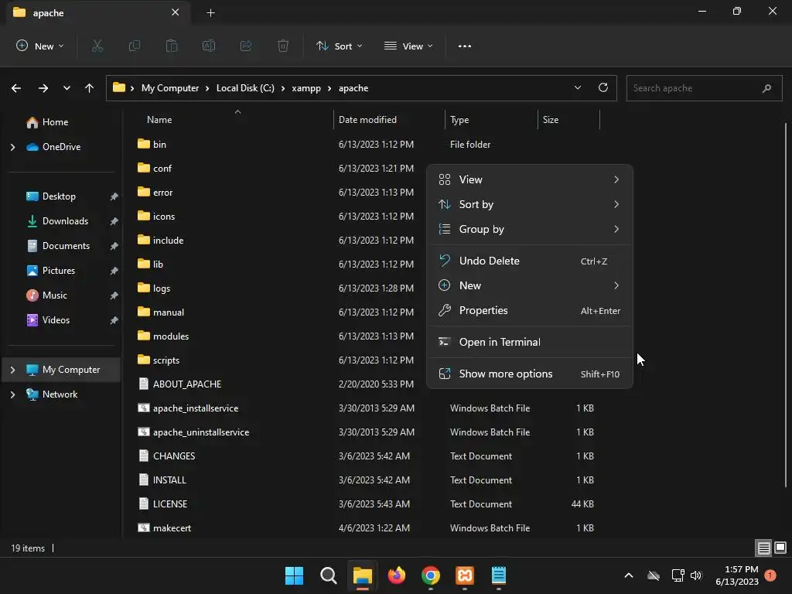
Task: Open clock and date in the taskbar
Action: (737, 575)
